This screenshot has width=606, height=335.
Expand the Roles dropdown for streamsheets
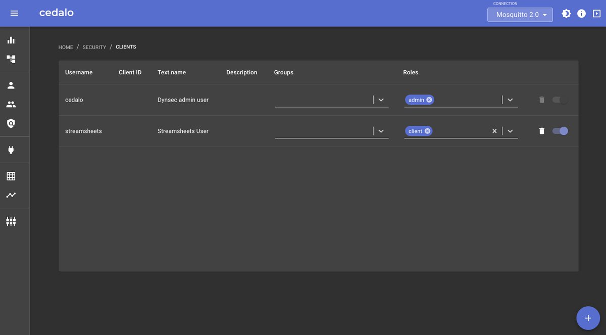point(510,131)
